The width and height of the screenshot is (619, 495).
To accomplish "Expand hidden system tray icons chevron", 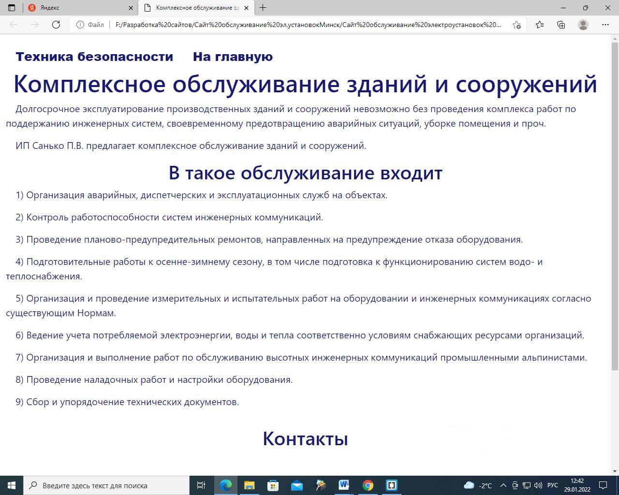I will coord(503,485).
